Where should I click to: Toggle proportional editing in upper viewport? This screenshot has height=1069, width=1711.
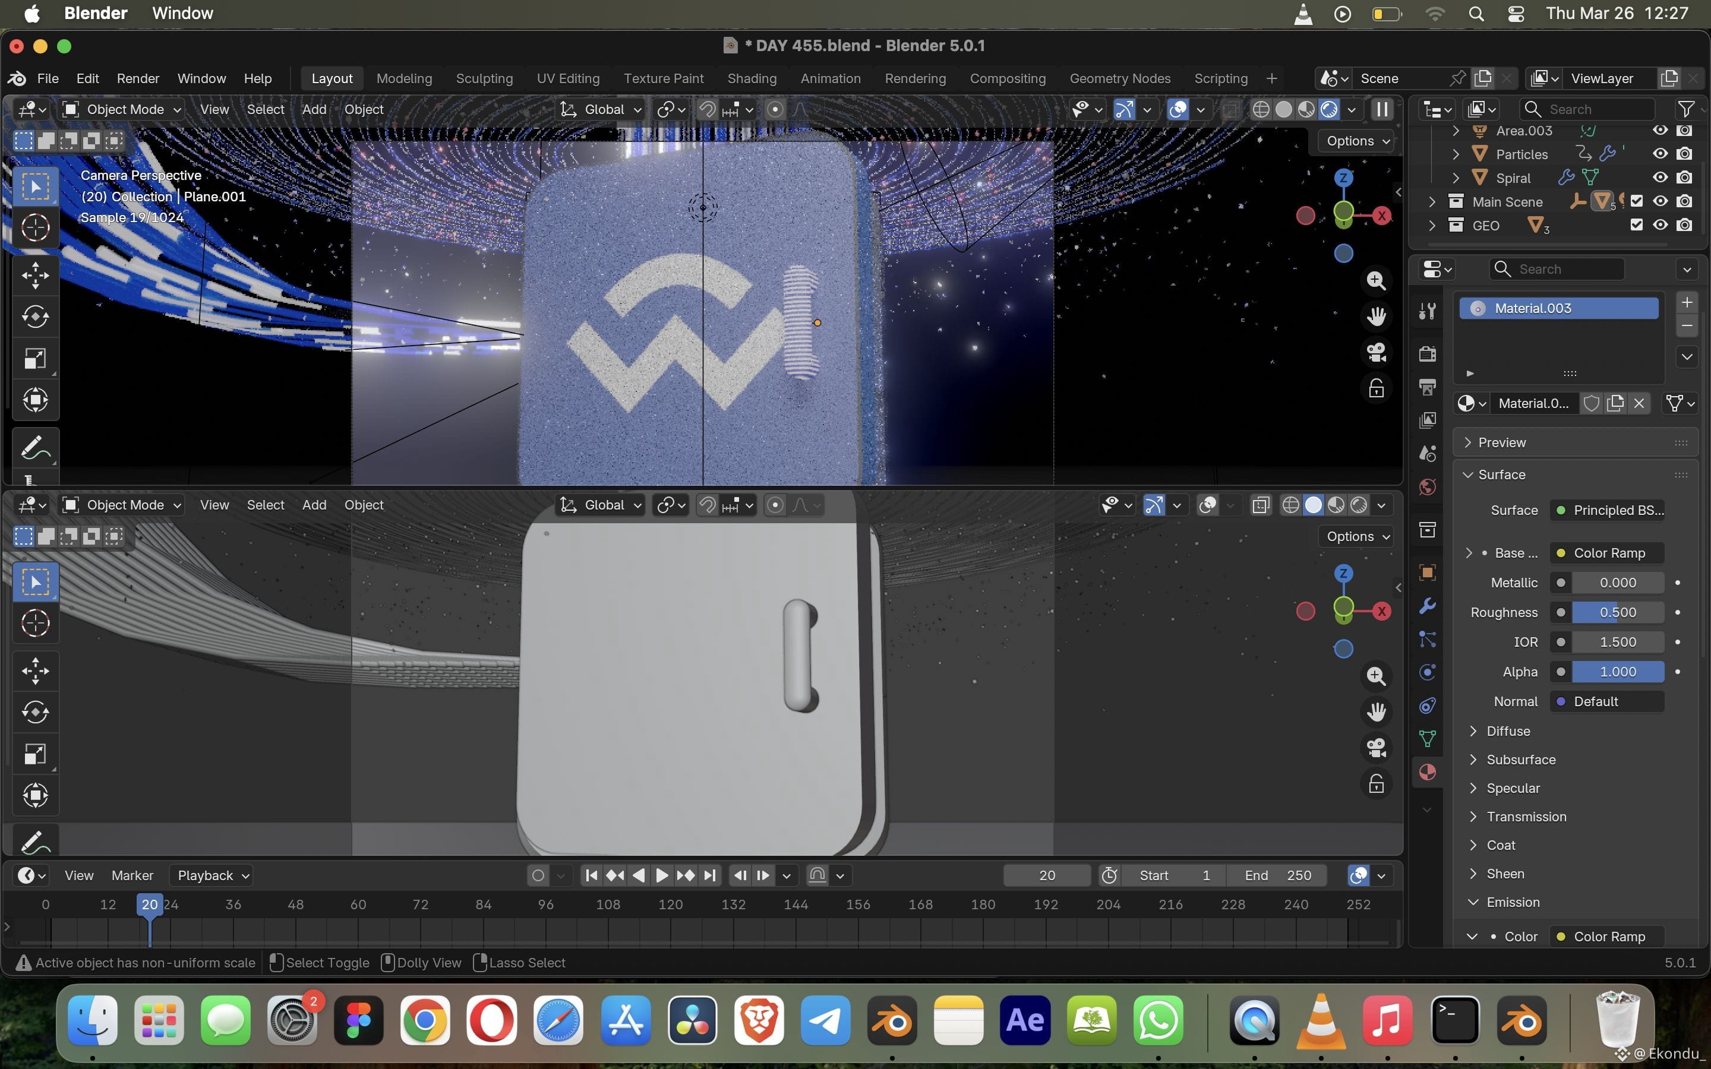click(x=775, y=110)
